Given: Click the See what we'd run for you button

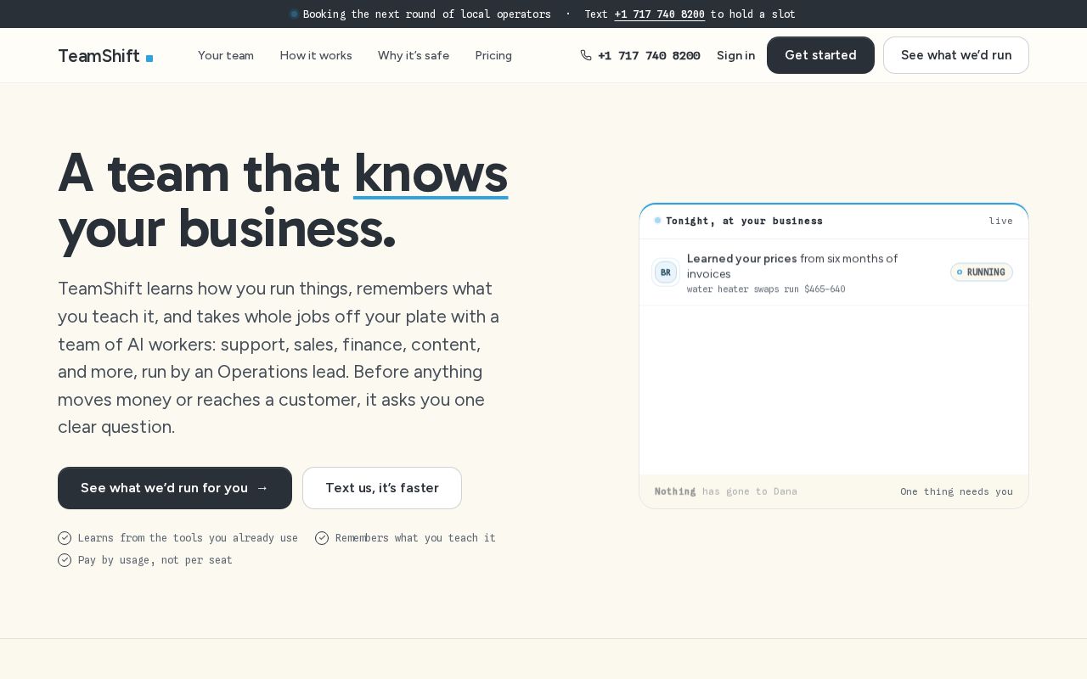Looking at the screenshot, I should (x=175, y=488).
